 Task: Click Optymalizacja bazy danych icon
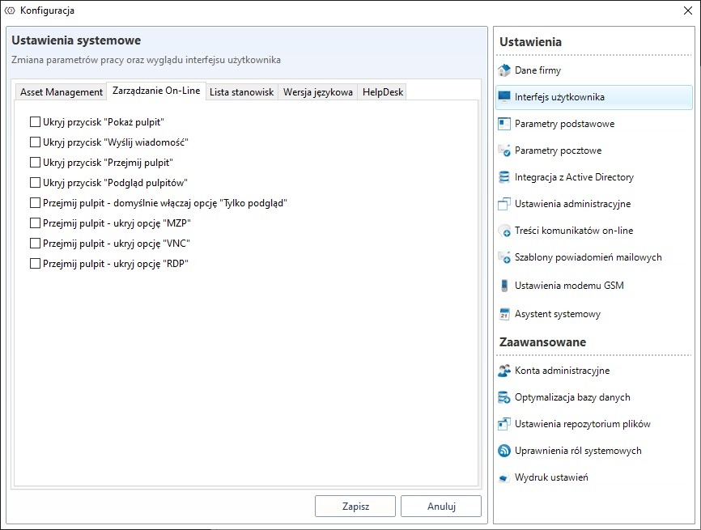click(x=504, y=397)
